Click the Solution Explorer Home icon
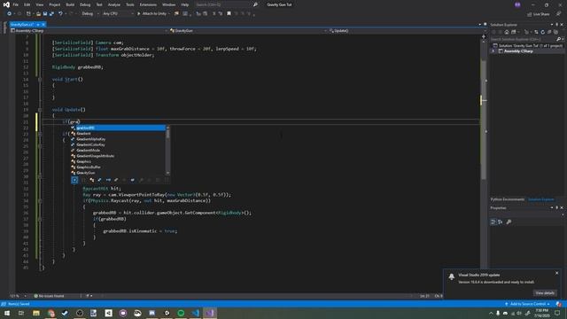Image resolution: width=567 pixels, height=319 pixels. [x=507, y=32]
